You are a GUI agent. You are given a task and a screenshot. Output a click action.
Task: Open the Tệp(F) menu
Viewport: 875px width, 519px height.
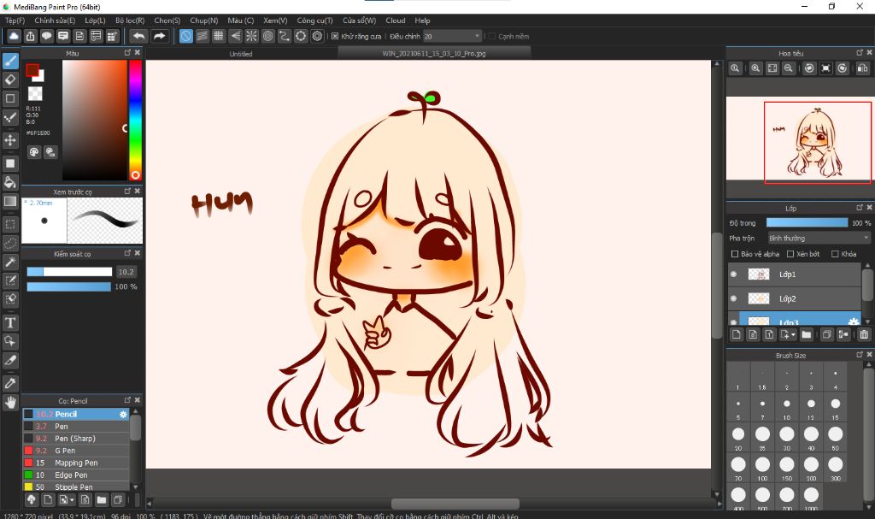point(15,21)
